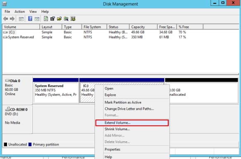
Task: Select the (C:) volume row
Action: (103, 32)
